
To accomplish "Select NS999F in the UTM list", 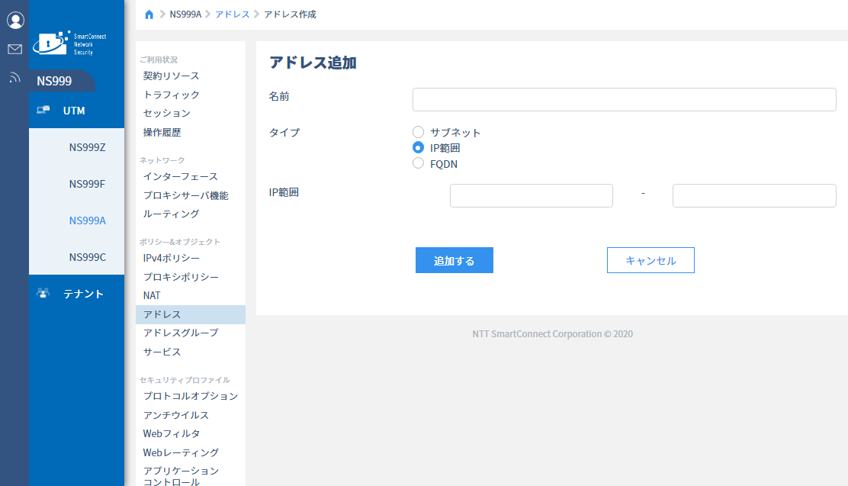I will (x=87, y=184).
